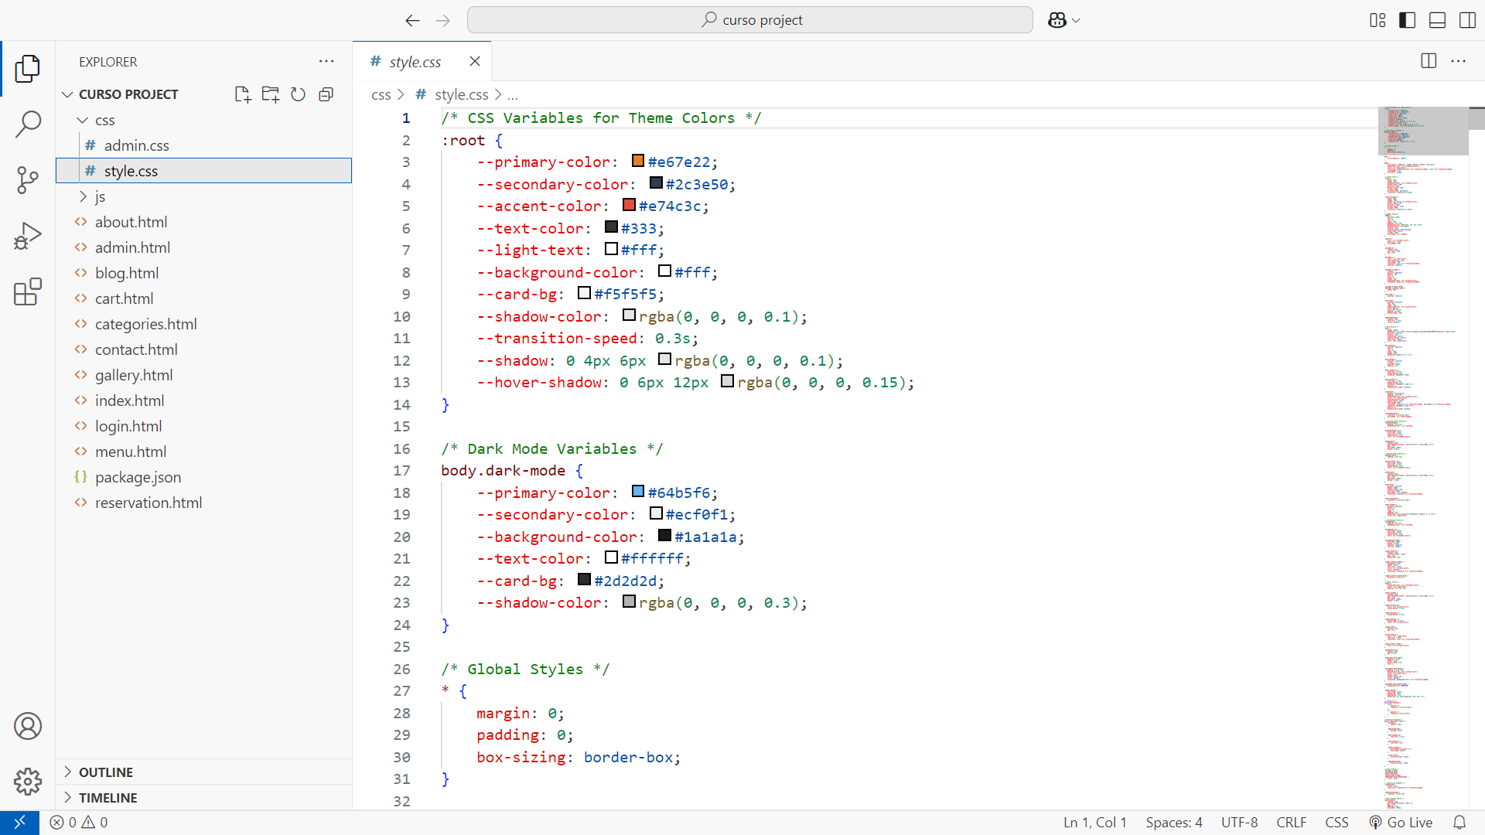Toggle the secondary side bar
This screenshot has height=835, width=1485.
1467,20
